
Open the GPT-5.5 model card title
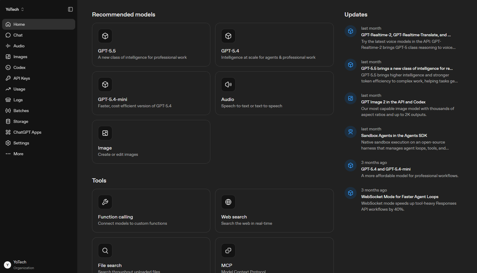[107, 51]
